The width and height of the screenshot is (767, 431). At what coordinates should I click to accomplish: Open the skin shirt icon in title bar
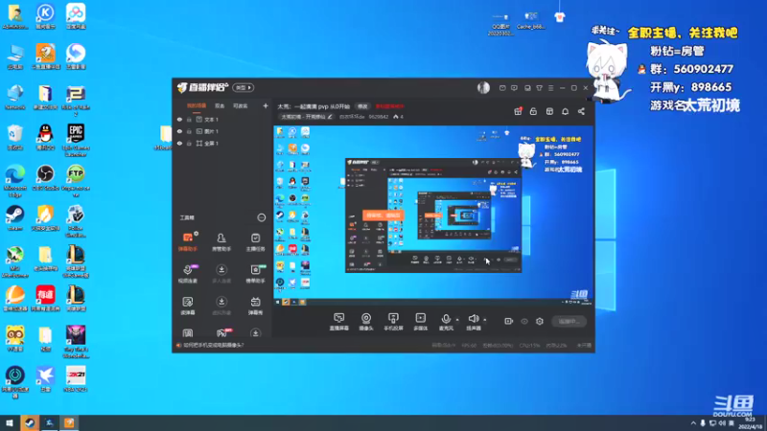pyautogui.click(x=539, y=88)
